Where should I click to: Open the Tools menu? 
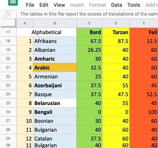134,5
